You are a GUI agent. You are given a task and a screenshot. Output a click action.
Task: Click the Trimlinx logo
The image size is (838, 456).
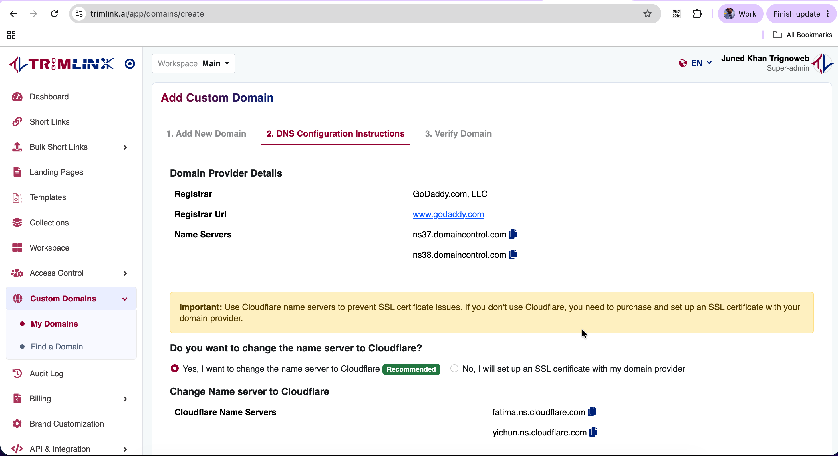[x=61, y=64]
